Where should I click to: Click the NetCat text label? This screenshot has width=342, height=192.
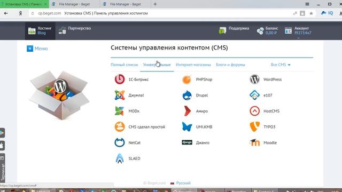coord(134,143)
